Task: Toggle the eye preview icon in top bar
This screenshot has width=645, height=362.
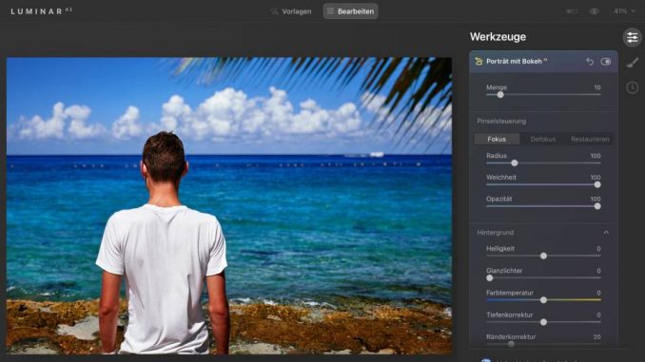Action: click(594, 11)
